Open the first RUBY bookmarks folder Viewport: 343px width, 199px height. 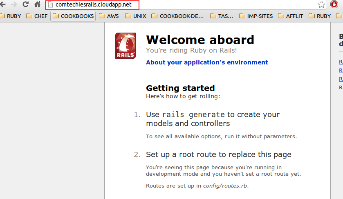point(11,16)
